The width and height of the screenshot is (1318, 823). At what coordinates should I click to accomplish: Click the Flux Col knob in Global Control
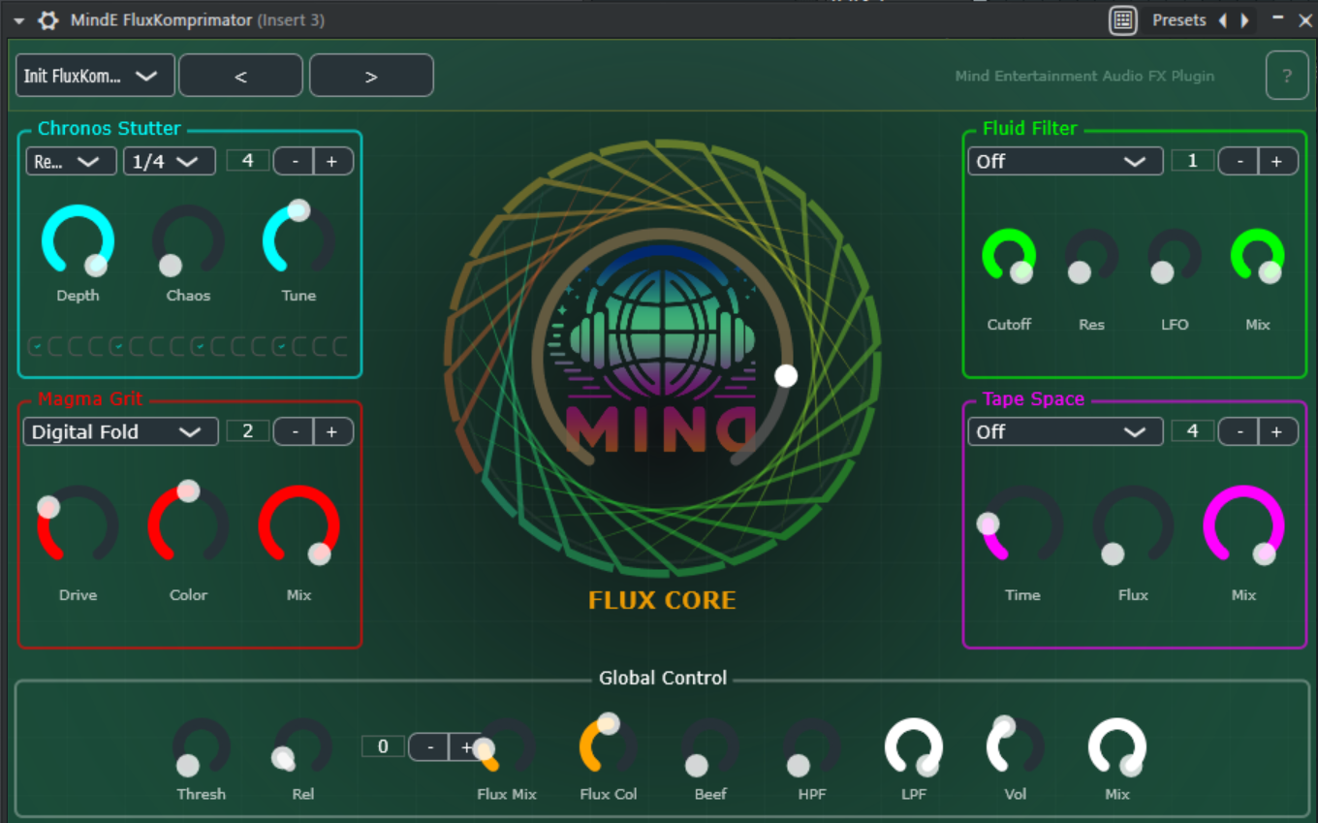tap(608, 748)
